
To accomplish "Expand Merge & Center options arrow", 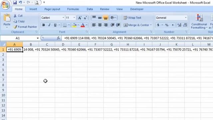I will coord(151,25).
